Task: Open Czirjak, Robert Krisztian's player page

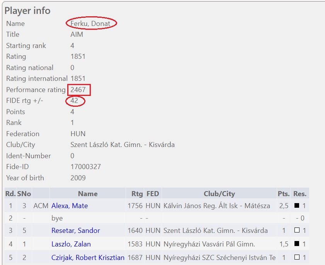Action: coord(88,258)
